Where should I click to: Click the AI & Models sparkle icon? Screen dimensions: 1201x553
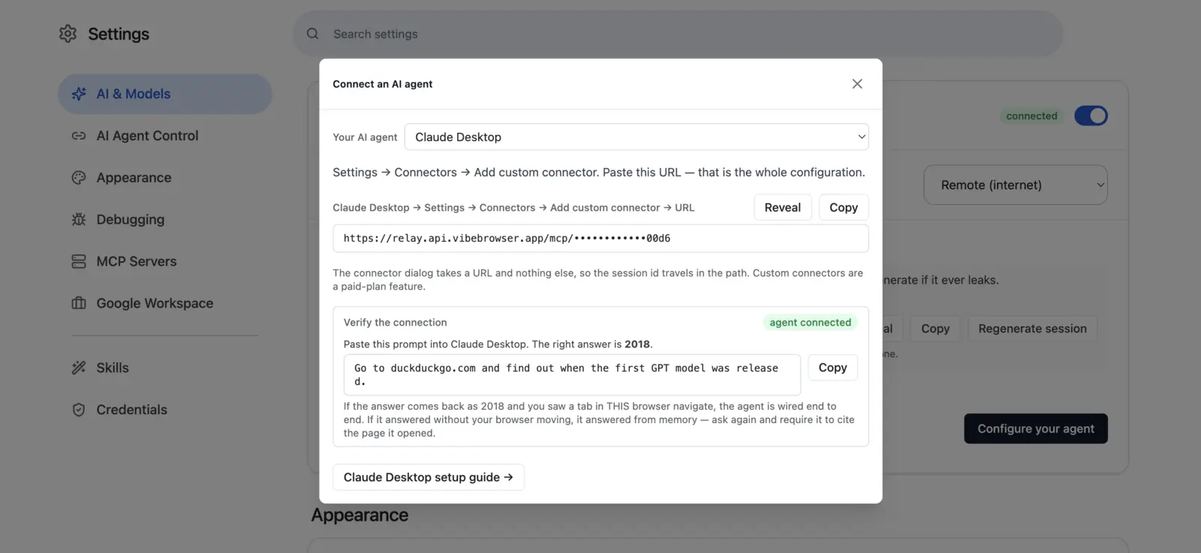[79, 94]
